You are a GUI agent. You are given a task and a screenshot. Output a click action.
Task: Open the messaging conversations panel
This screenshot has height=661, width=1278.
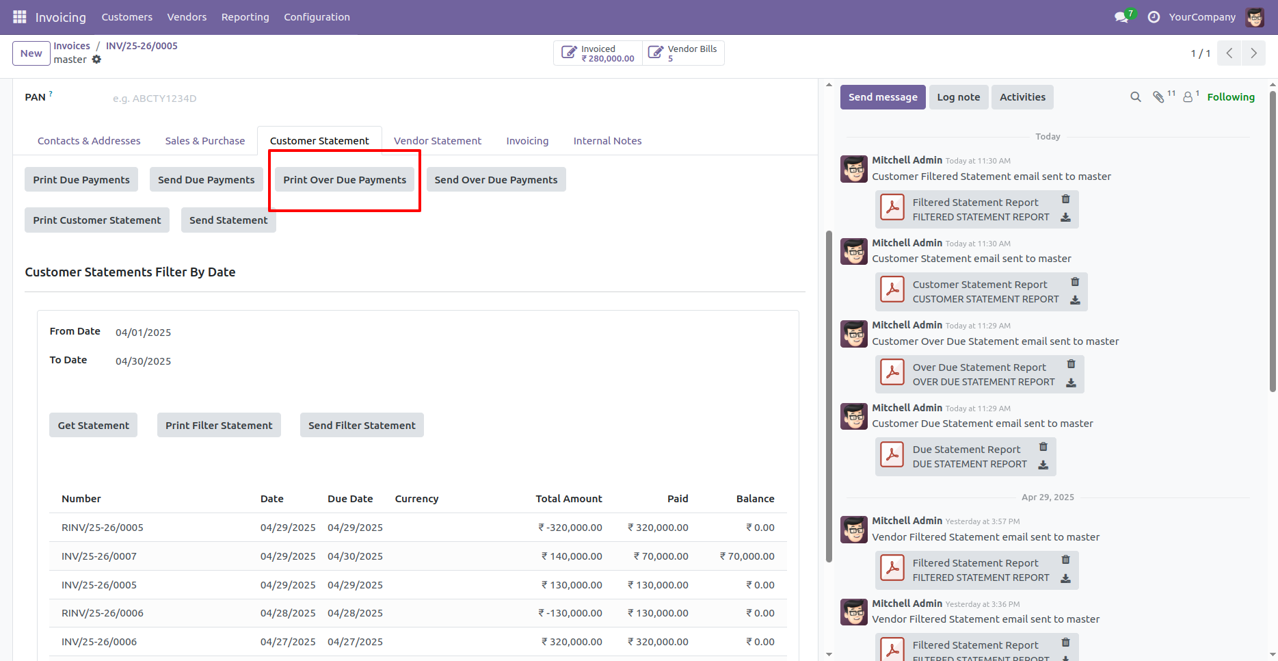pos(1120,16)
